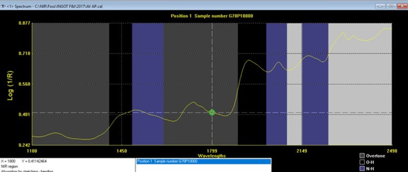Screen dimensions: 408x172
Task: Click the N-H legend swatch
Action: 362,169
